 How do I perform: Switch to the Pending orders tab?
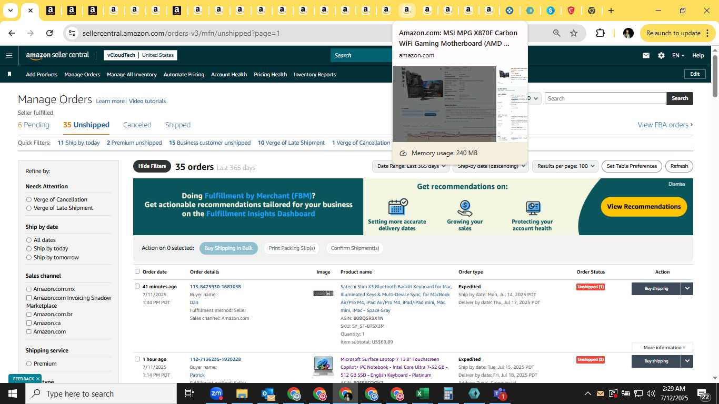click(34, 125)
